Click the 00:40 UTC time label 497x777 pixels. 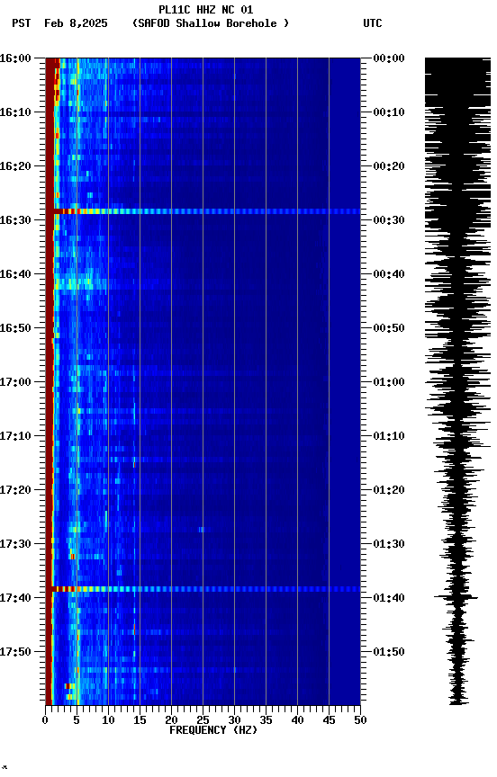pos(389,274)
